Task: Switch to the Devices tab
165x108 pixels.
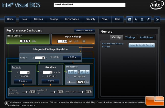Action: (x=38, y=19)
